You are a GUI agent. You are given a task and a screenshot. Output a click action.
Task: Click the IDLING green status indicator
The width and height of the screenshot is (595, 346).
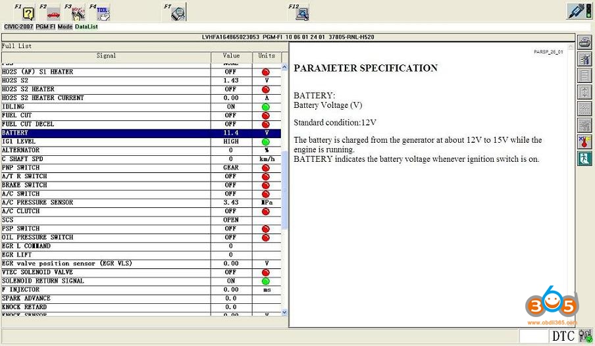coord(265,107)
